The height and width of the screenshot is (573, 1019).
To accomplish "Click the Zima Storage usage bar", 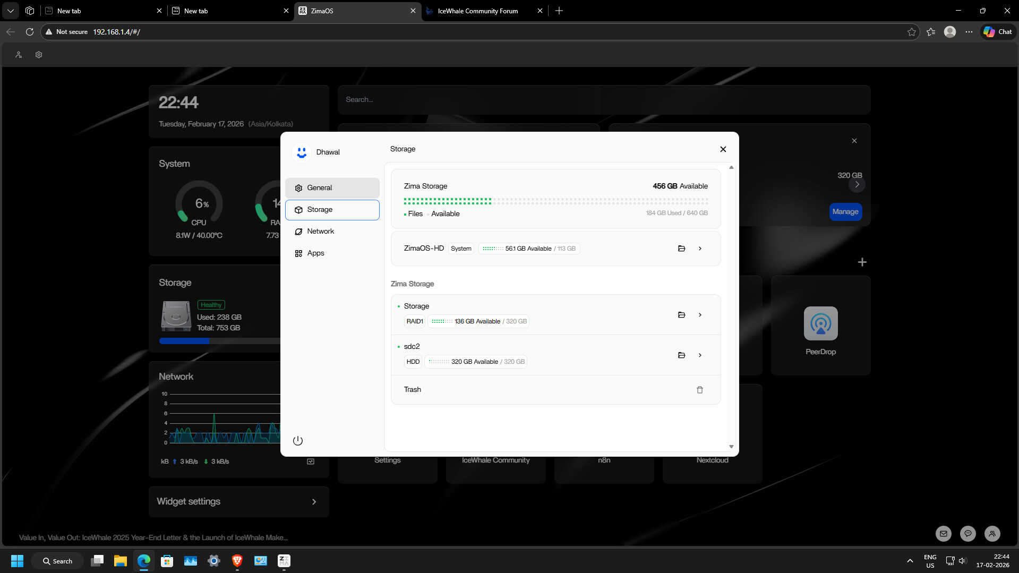I will (x=555, y=201).
